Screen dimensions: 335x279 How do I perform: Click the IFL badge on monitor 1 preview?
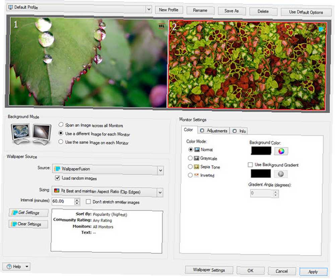(161, 26)
